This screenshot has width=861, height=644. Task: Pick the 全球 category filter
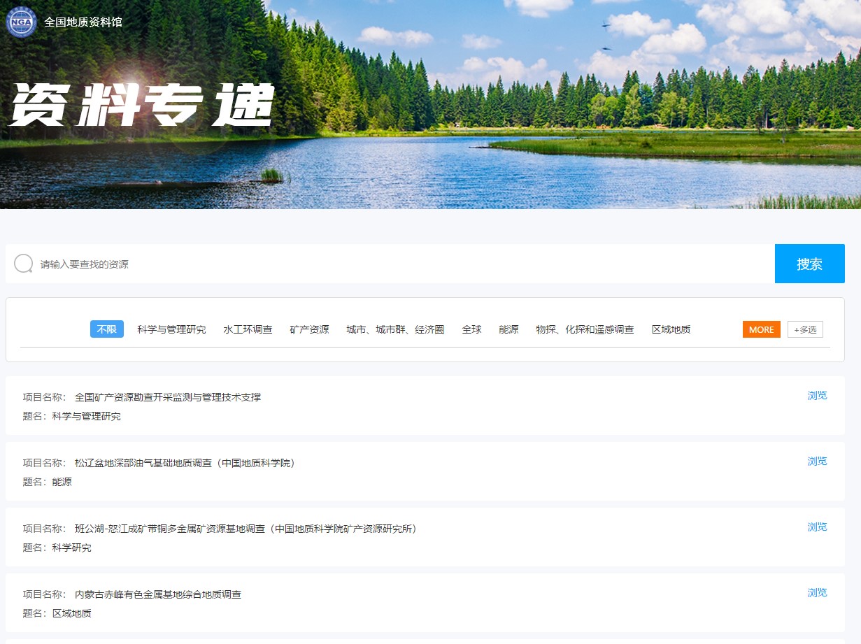tap(471, 329)
